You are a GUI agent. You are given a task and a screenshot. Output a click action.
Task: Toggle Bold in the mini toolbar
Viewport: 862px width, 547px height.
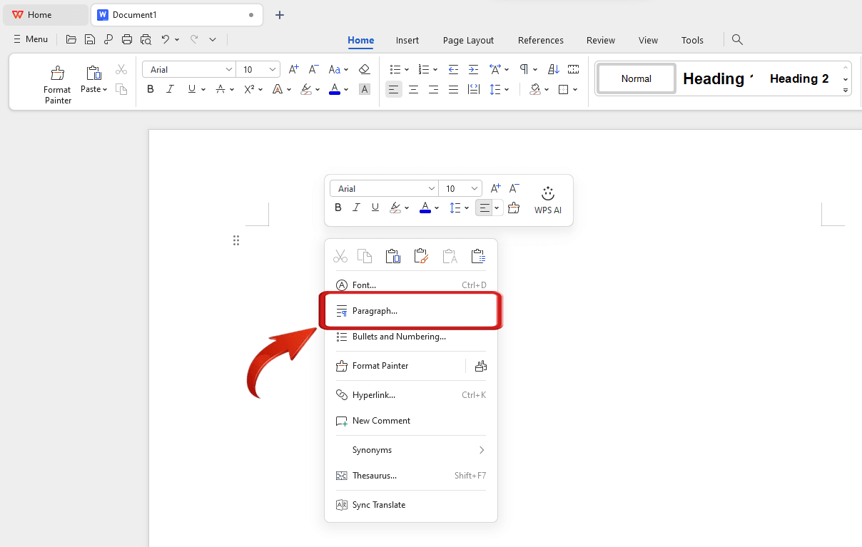click(338, 208)
